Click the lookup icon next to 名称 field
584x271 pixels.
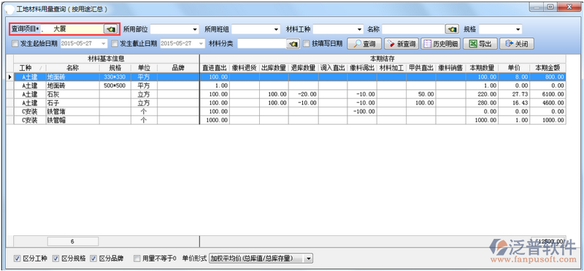[452, 29]
